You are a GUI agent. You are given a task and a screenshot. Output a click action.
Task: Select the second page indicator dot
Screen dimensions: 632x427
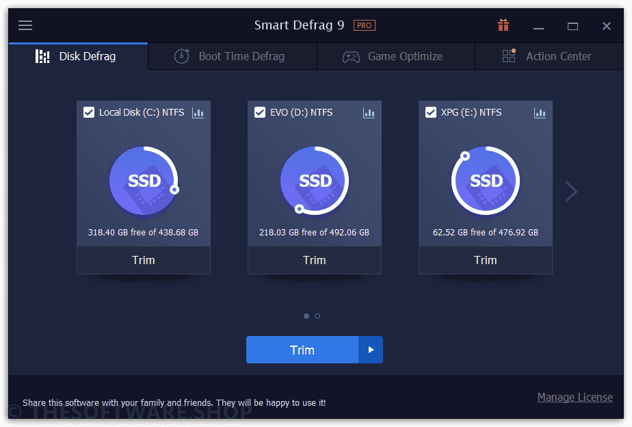tap(317, 316)
